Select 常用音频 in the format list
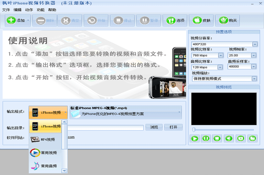 [45, 166]
